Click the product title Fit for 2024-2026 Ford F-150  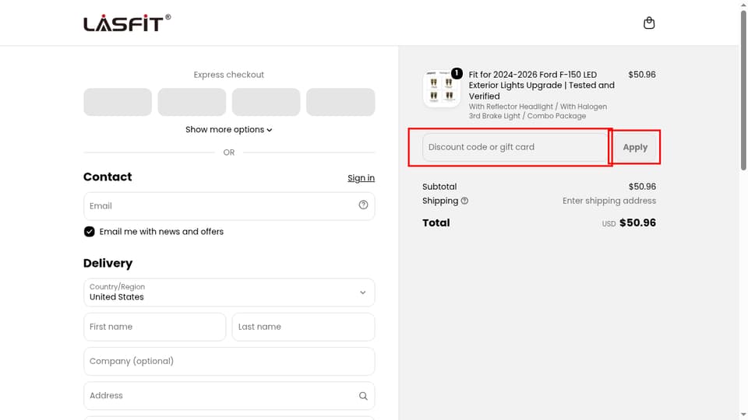[x=542, y=86]
